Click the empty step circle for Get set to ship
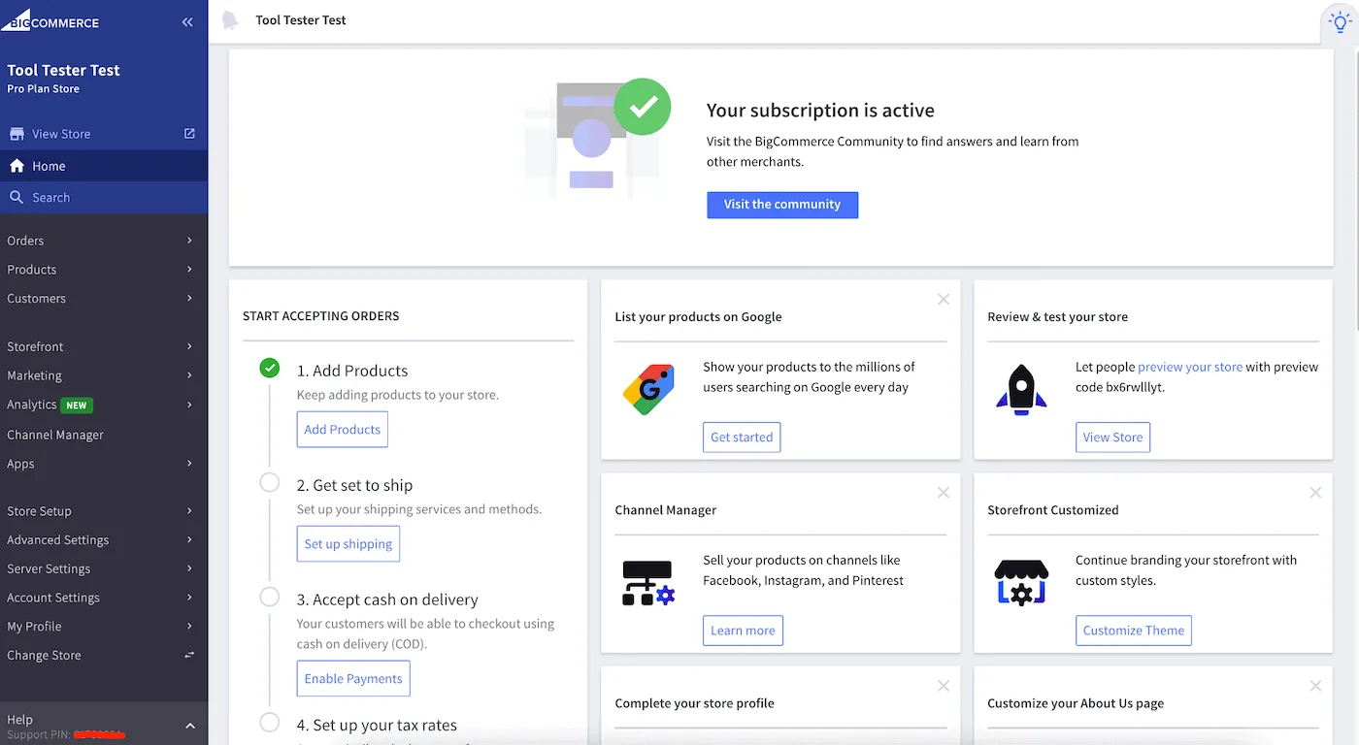The image size is (1359, 745). coord(269,482)
